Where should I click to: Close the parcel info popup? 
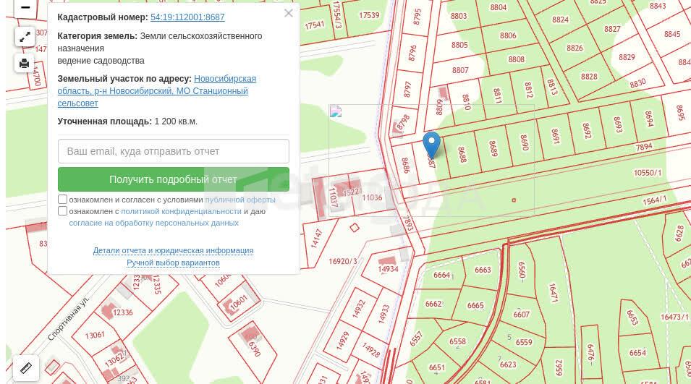(288, 13)
